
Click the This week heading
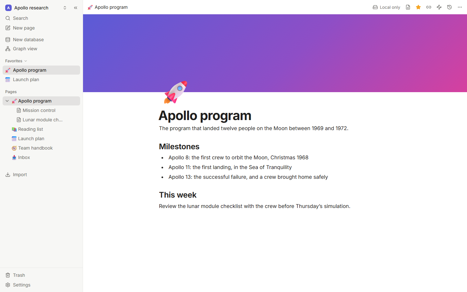(178, 195)
